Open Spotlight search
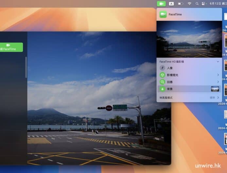 [197, 4]
